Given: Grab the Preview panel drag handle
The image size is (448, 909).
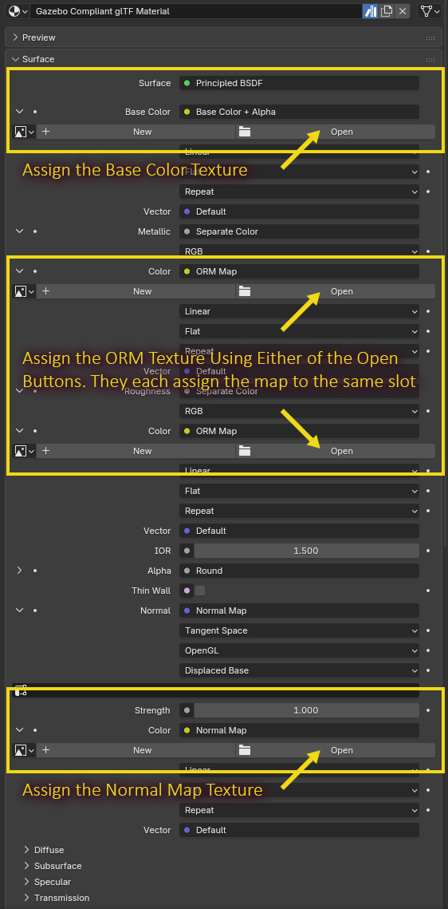Looking at the screenshot, I should [430, 38].
